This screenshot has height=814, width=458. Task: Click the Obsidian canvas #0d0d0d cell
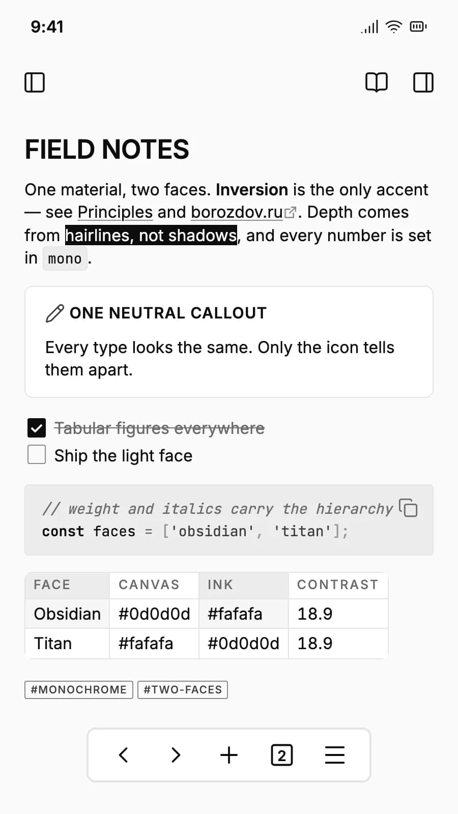(x=154, y=614)
